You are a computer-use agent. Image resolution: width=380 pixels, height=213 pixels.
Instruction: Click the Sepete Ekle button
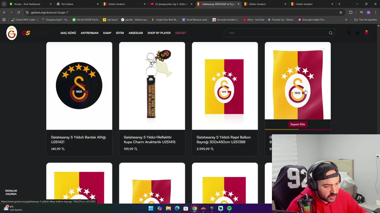[x=298, y=124]
